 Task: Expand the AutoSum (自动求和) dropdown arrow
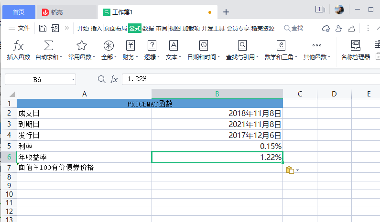(x=61, y=57)
